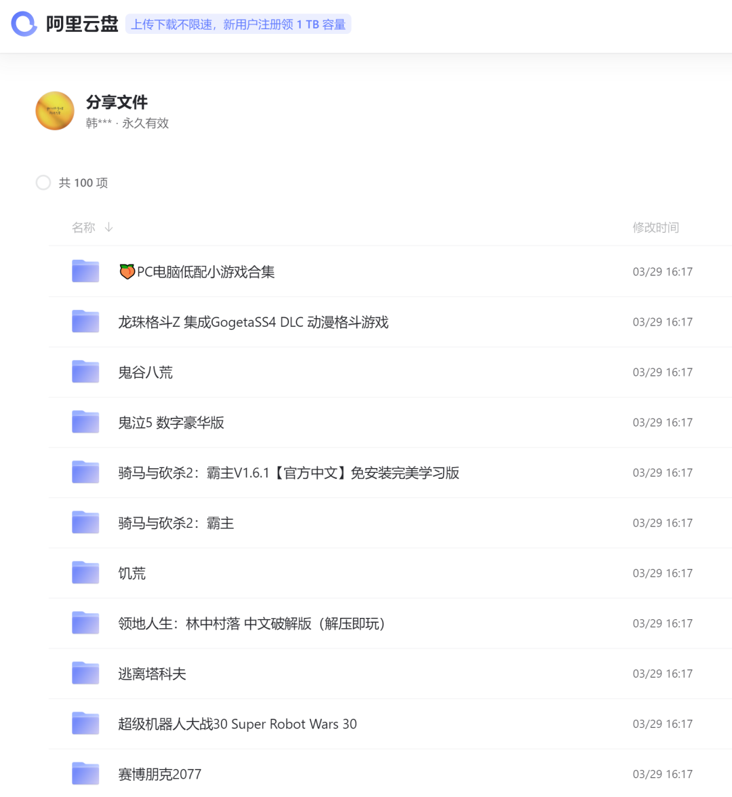This screenshot has width=732, height=797.
Task: Click the 分享文件 title text
Action: 117,102
